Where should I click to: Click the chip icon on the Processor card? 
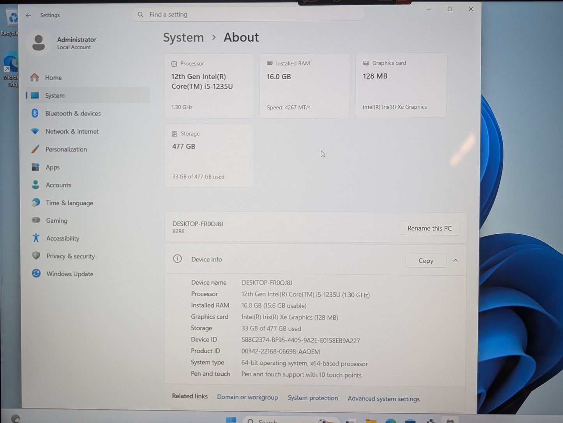tap(174, 64)
